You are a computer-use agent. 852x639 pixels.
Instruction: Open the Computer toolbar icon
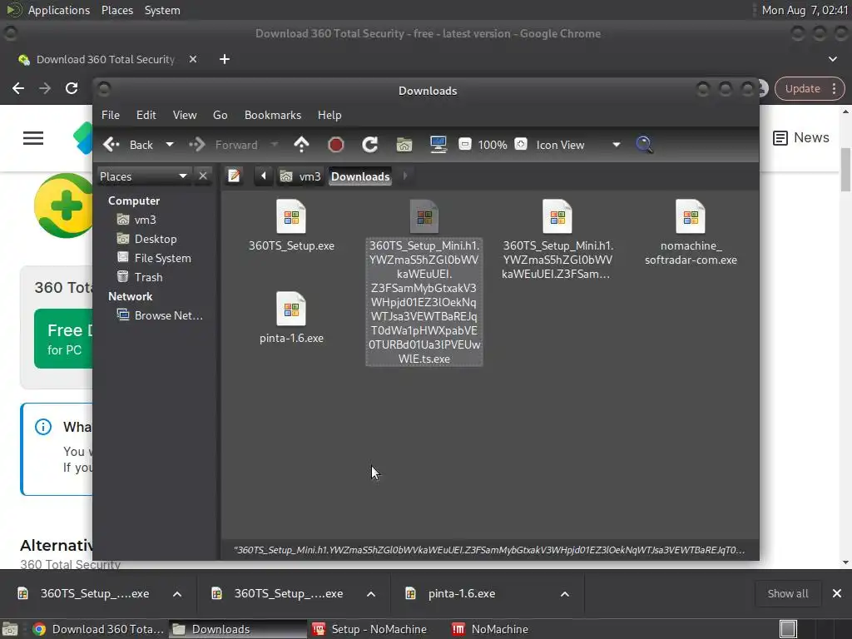tap(438, 145)
